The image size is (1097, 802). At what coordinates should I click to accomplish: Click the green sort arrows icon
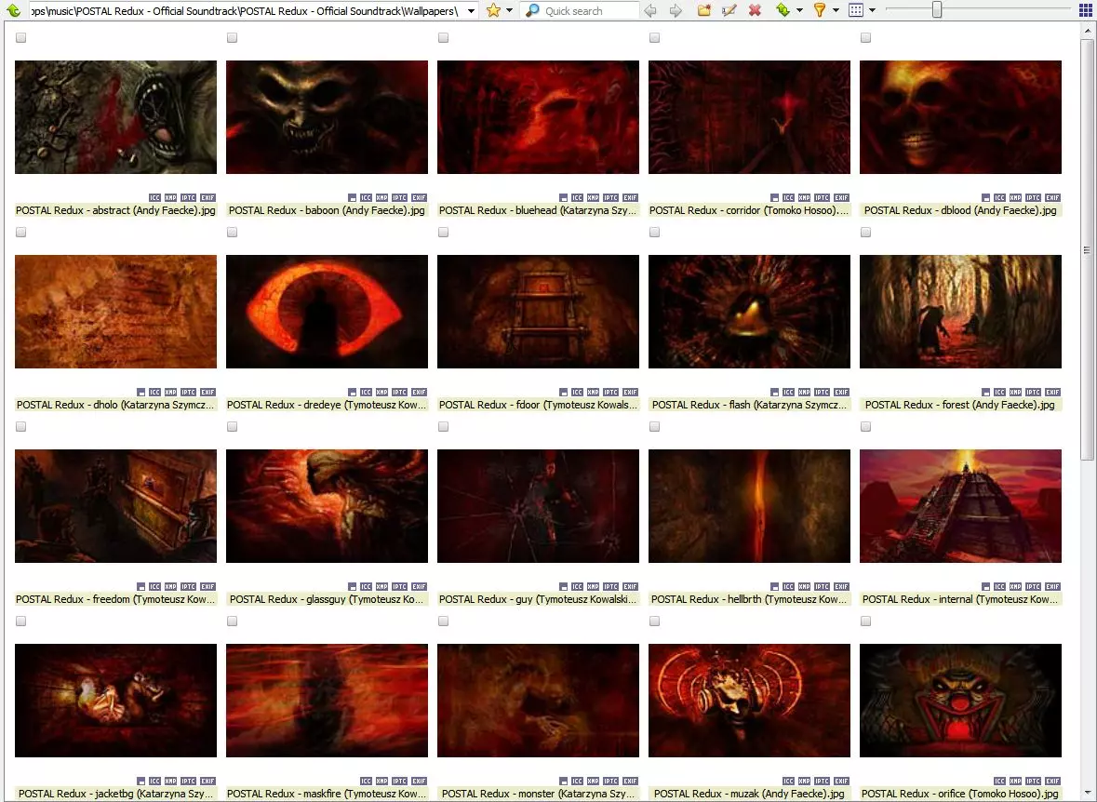click(783, 10)
